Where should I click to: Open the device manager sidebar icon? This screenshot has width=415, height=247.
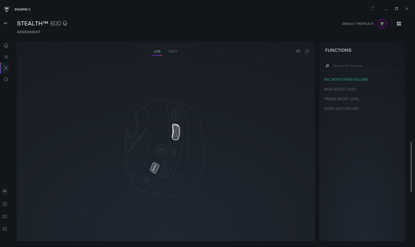pos(5,217)
